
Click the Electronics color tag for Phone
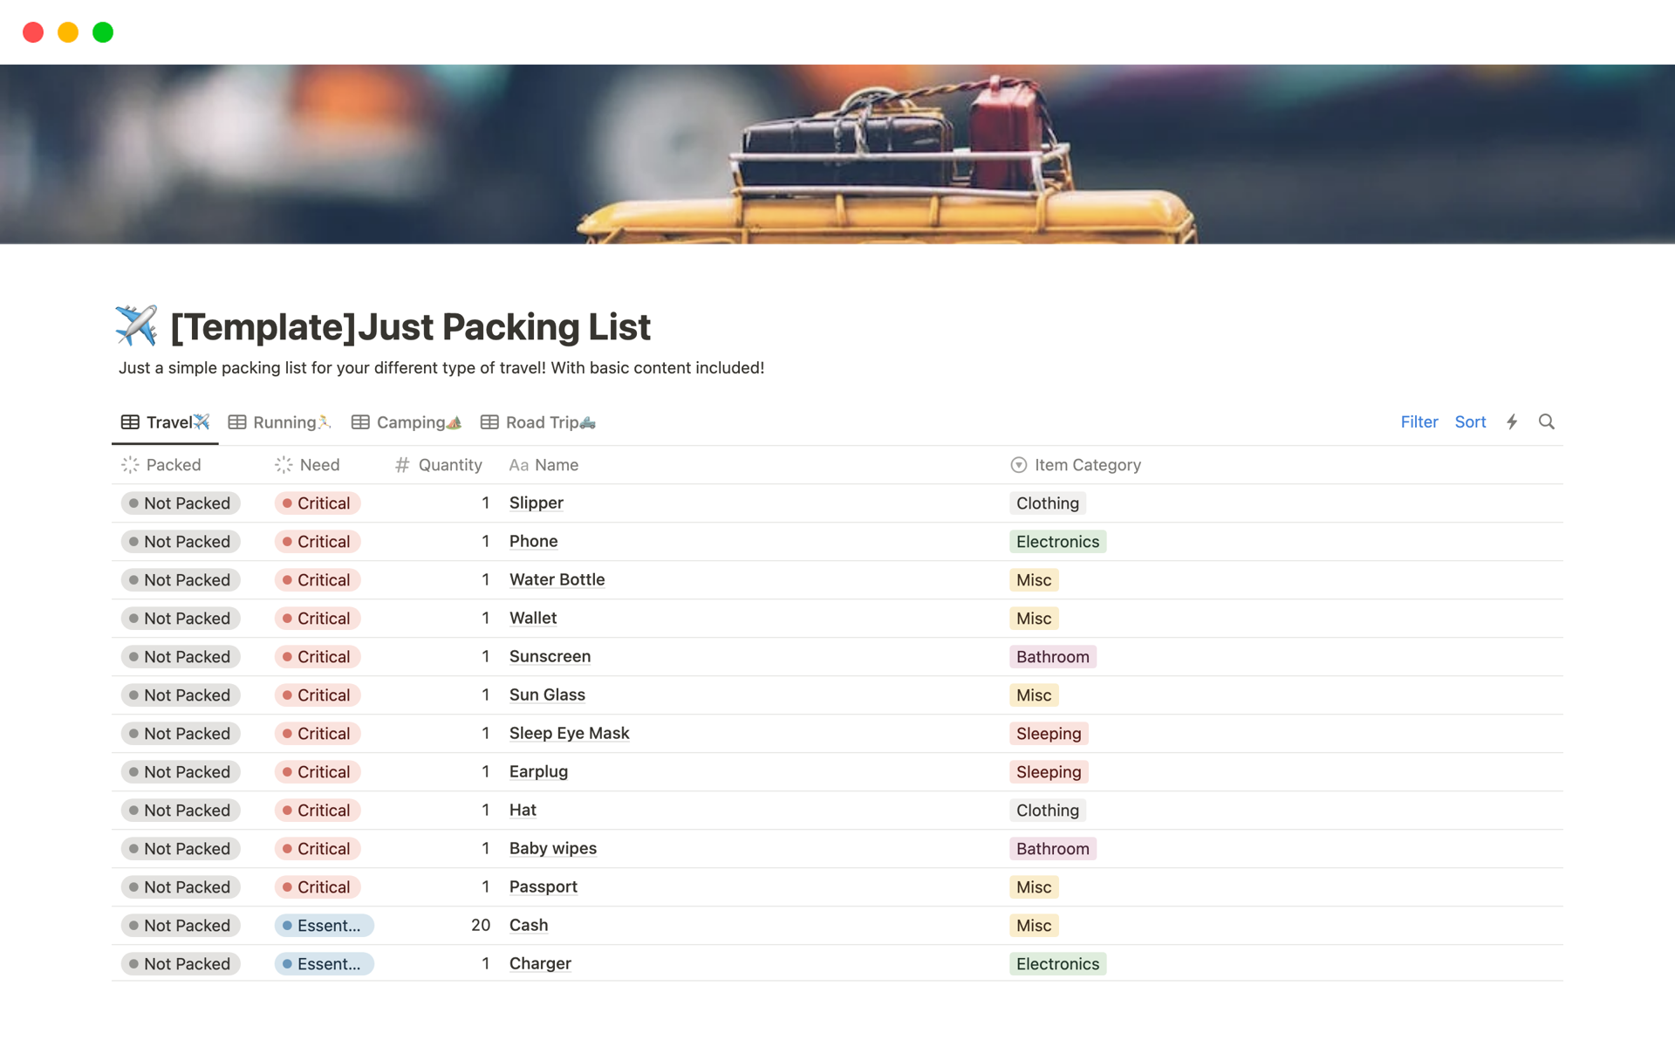click(x=1057, y=542)
